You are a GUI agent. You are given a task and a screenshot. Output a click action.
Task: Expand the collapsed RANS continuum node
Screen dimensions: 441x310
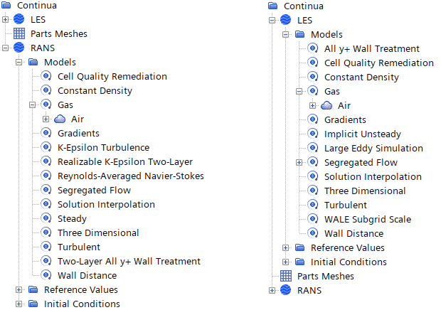[272, 290]
